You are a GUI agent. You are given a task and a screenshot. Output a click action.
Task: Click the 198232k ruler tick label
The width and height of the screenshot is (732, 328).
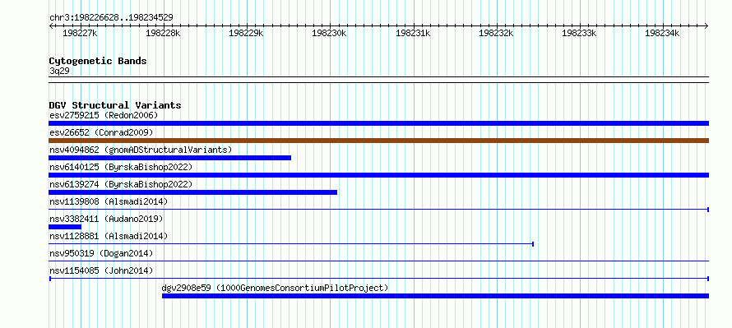click(x=496, y=33)
